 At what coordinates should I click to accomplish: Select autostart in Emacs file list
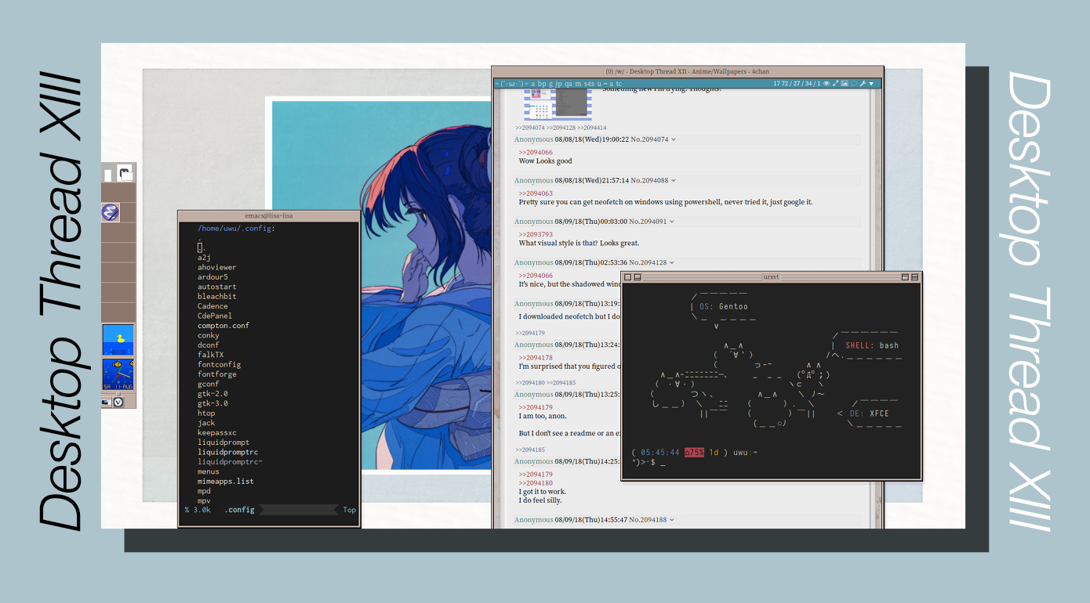pyautogui.click(x=216, y=287)
